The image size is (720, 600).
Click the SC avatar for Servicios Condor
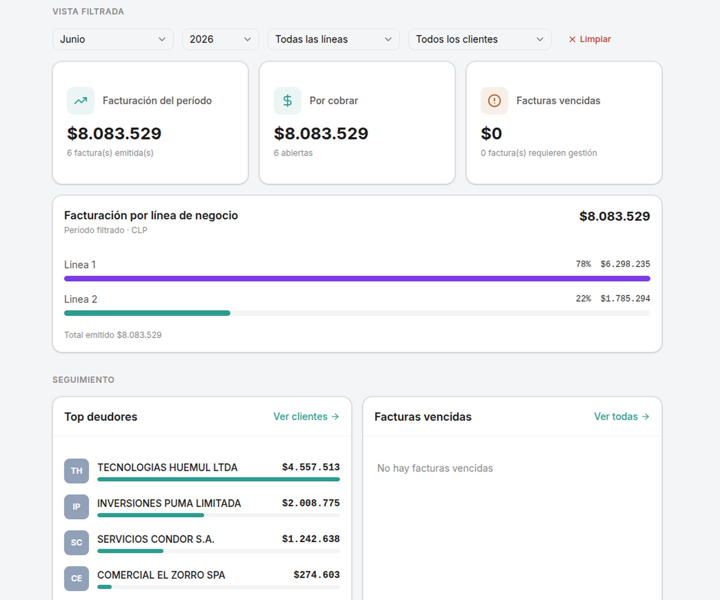(76, 543)
